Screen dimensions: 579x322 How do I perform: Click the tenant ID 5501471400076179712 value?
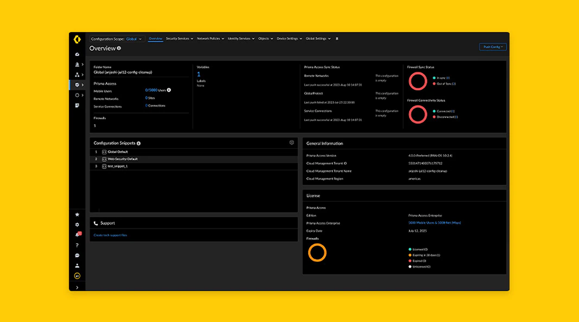coord(425,163)
